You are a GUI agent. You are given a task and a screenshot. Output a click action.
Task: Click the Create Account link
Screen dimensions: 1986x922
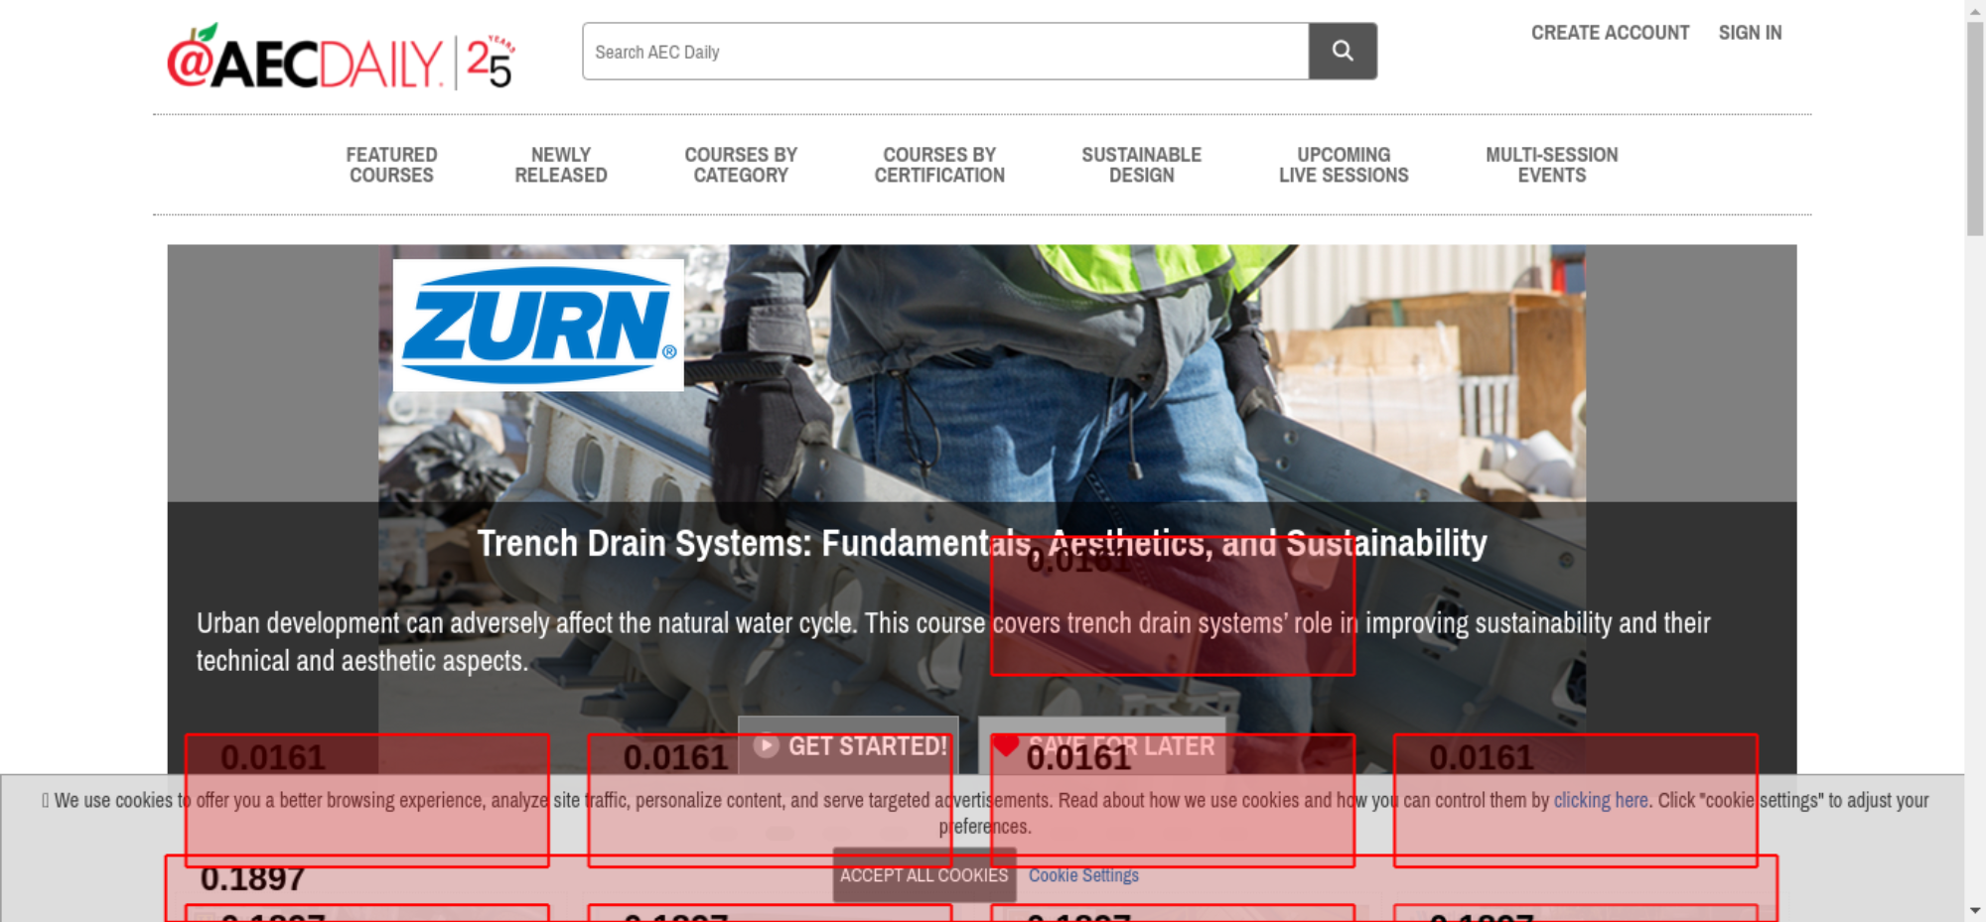coord(1610,33)
